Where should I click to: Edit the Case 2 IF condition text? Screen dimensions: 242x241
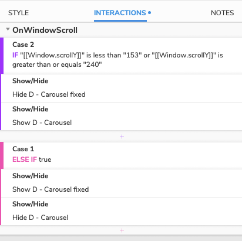(x=117, y=60)
